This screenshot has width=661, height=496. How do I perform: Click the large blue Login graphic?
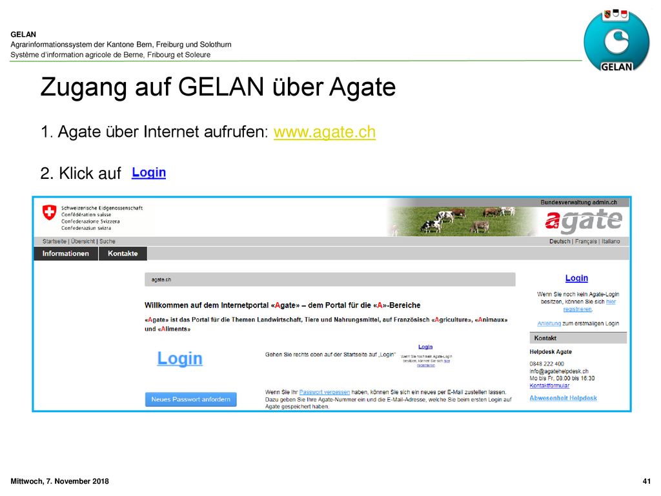[x=180, y=358]
